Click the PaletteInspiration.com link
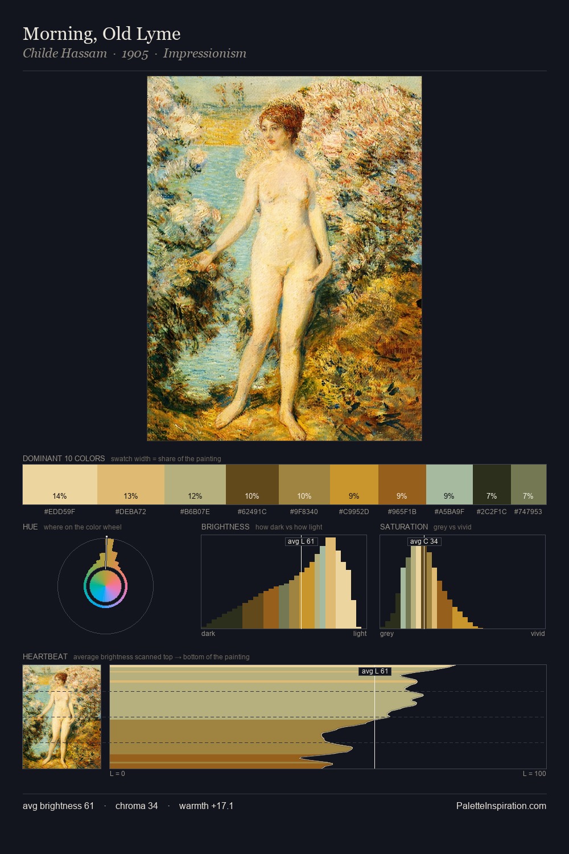Image resolution: width=569 pixels, height=854 pixels. click(x=501, y=806)
